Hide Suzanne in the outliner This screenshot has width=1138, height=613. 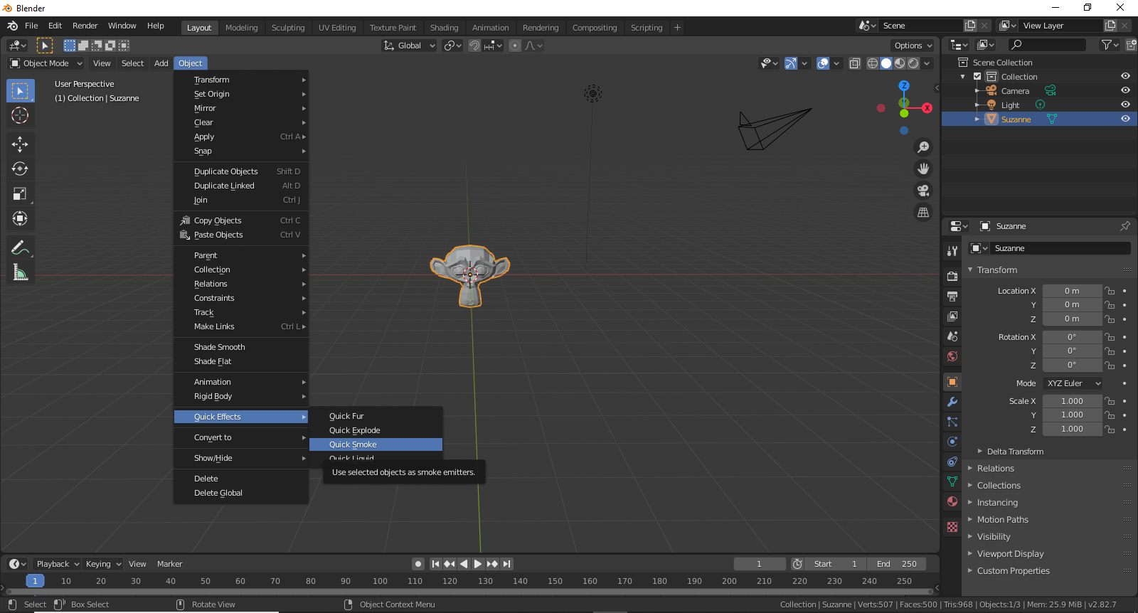pos(1125,119)
